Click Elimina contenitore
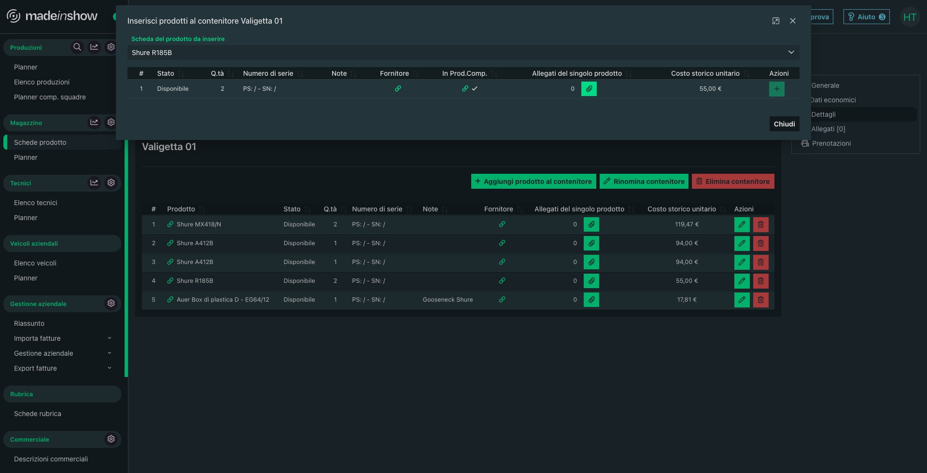The image size is (927, 473). pos(733,181)
